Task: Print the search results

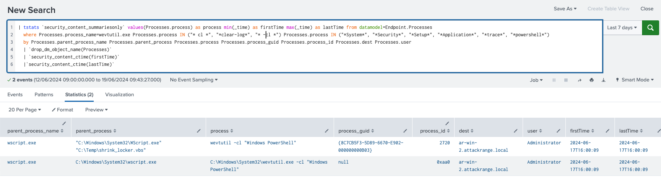Action: tap(591, 80)
